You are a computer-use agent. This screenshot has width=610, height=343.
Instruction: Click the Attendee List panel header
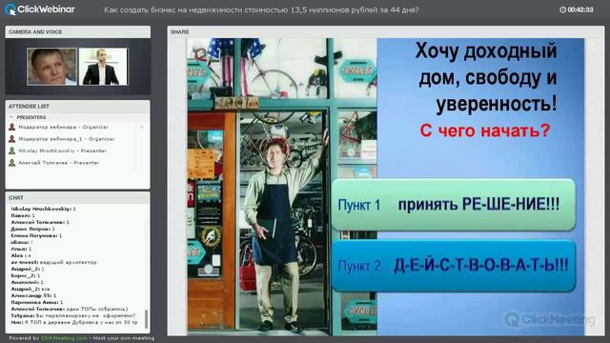click(78, 106)
